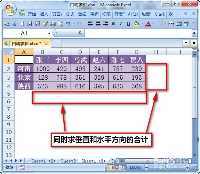Screen dimensions: 200x174
Task: Click the help question mark icon
Action: pos(170,14)
